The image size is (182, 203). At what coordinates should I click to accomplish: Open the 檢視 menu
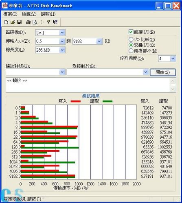[x=29, y=14]
